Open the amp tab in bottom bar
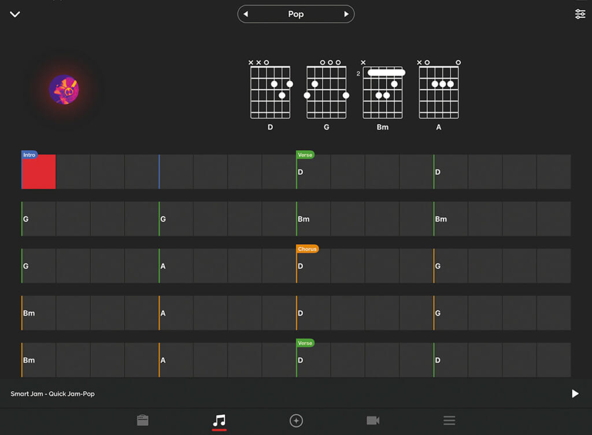This screenshot has width=592, height=435. [143, 420]
